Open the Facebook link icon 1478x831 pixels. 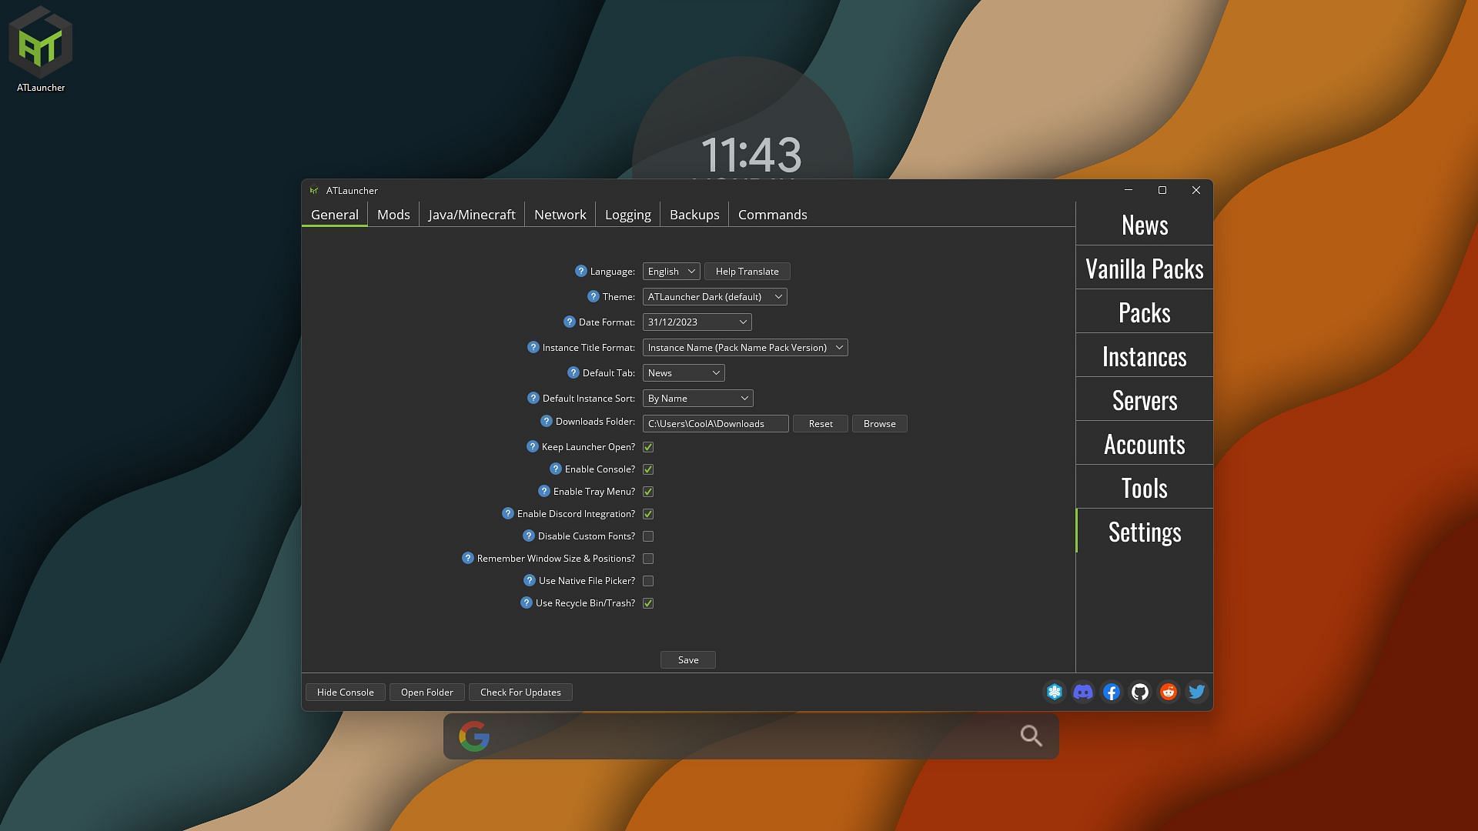(1112, 692)
